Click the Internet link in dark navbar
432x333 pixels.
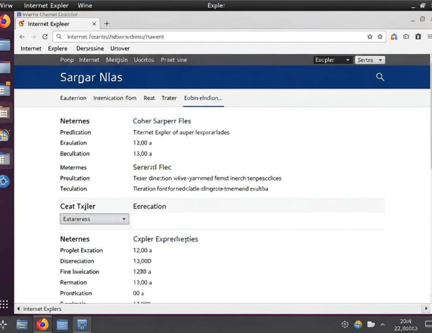pyautogui.click(x=89, y=60)
